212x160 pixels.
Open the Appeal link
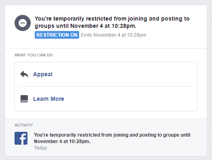[x=43, y=74]
